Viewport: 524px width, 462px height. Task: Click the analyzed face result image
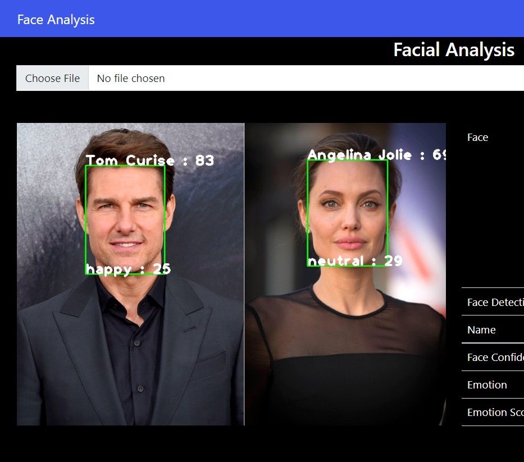(x=231, y=275)
